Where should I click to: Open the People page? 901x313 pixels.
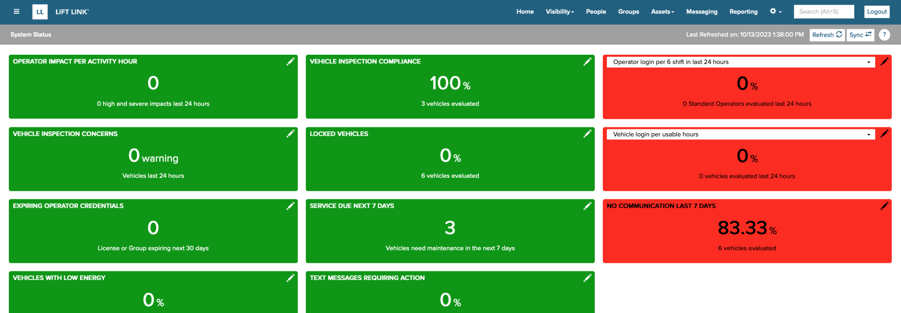click(596, 12)
